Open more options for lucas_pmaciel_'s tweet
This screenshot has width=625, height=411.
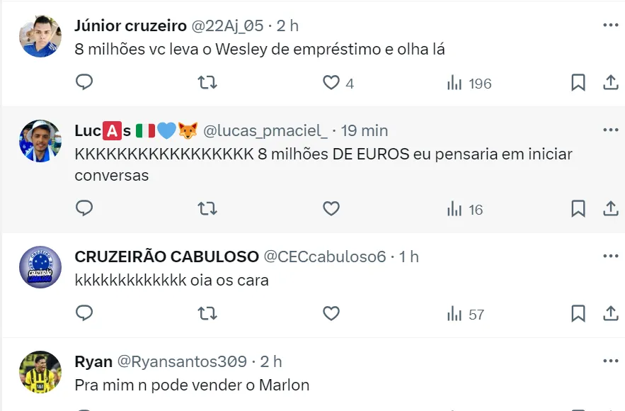tap(610, 130)
